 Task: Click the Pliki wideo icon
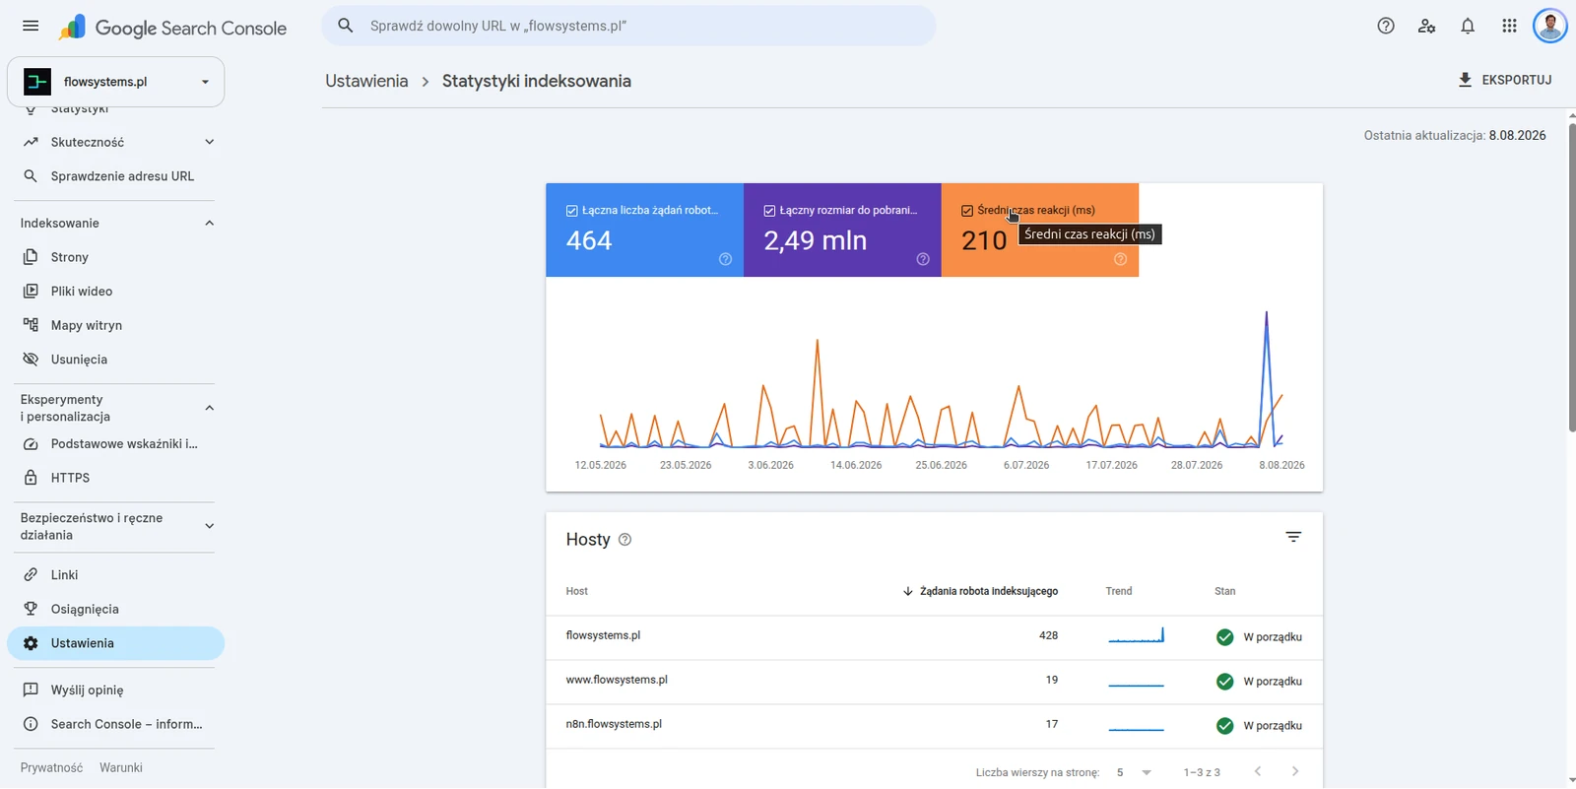(x=31, y=292)
